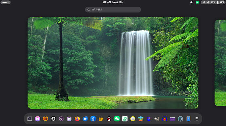Launch the purple clapperboard video editor
Screen dimensions: 226x126
tap(173, 119)
